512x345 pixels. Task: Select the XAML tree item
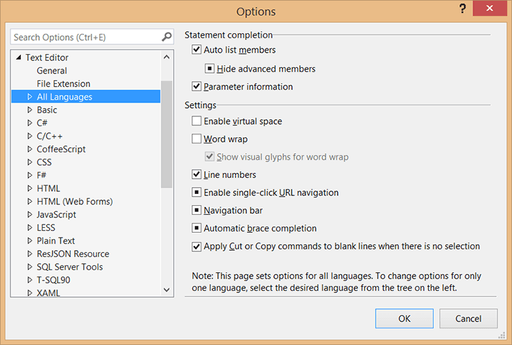click(48, 292)
